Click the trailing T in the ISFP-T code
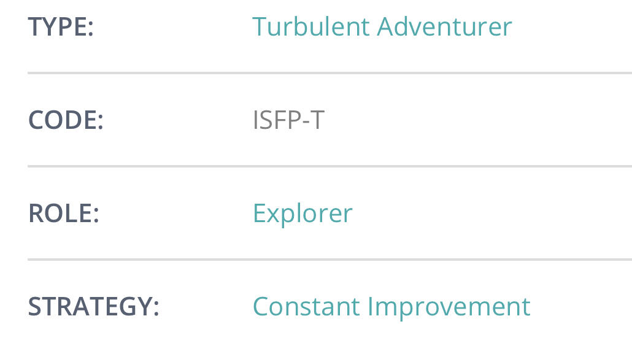 click(316, 120)
